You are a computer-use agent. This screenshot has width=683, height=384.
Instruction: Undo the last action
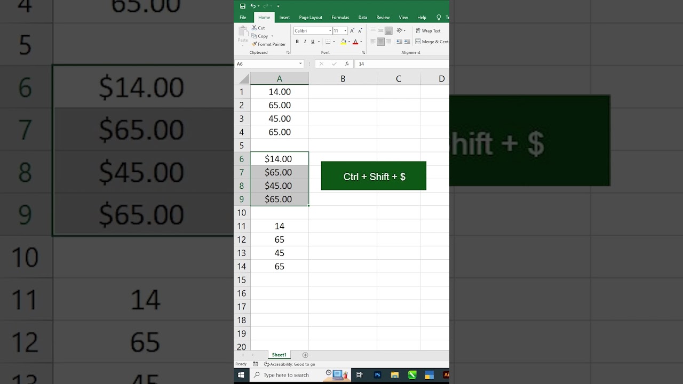(x=252, y=6)
